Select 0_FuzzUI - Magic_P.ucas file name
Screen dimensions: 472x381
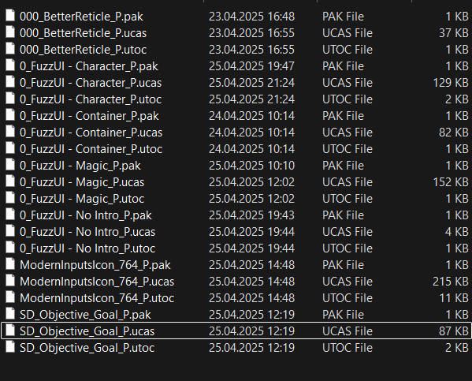click(x=82, y=182)
